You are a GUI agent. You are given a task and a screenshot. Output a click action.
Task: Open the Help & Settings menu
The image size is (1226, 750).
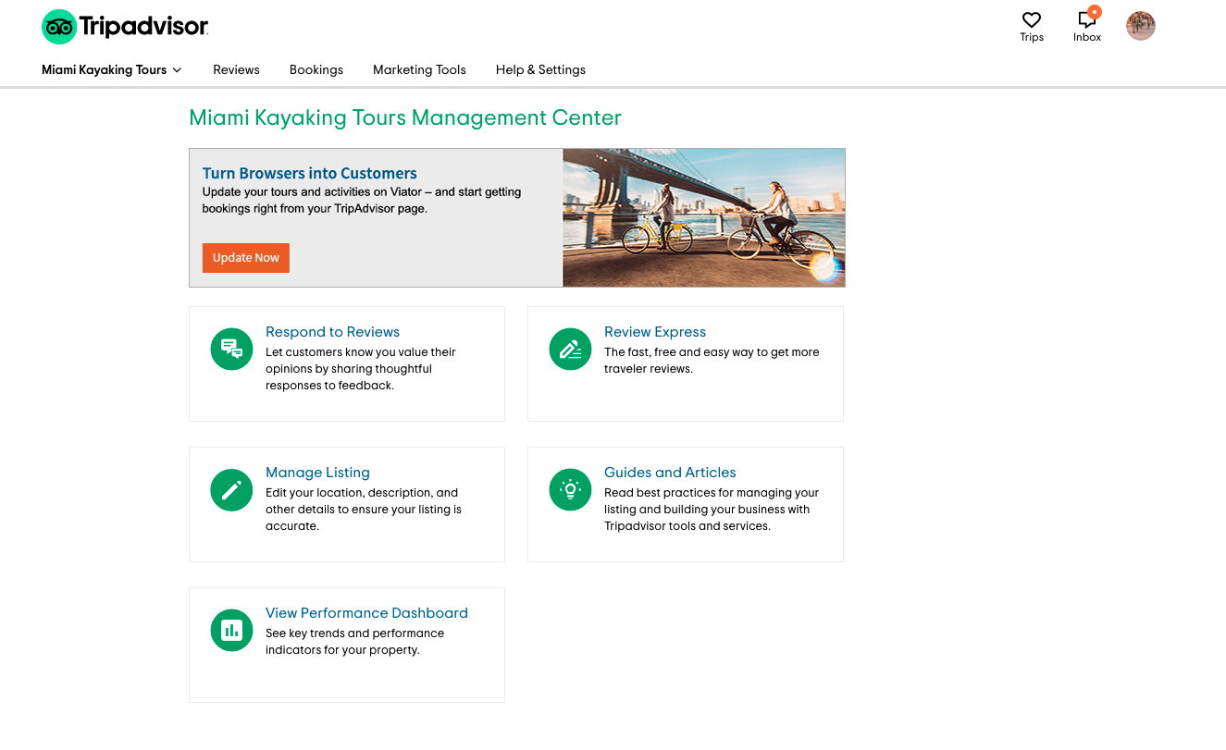(540, 69)
